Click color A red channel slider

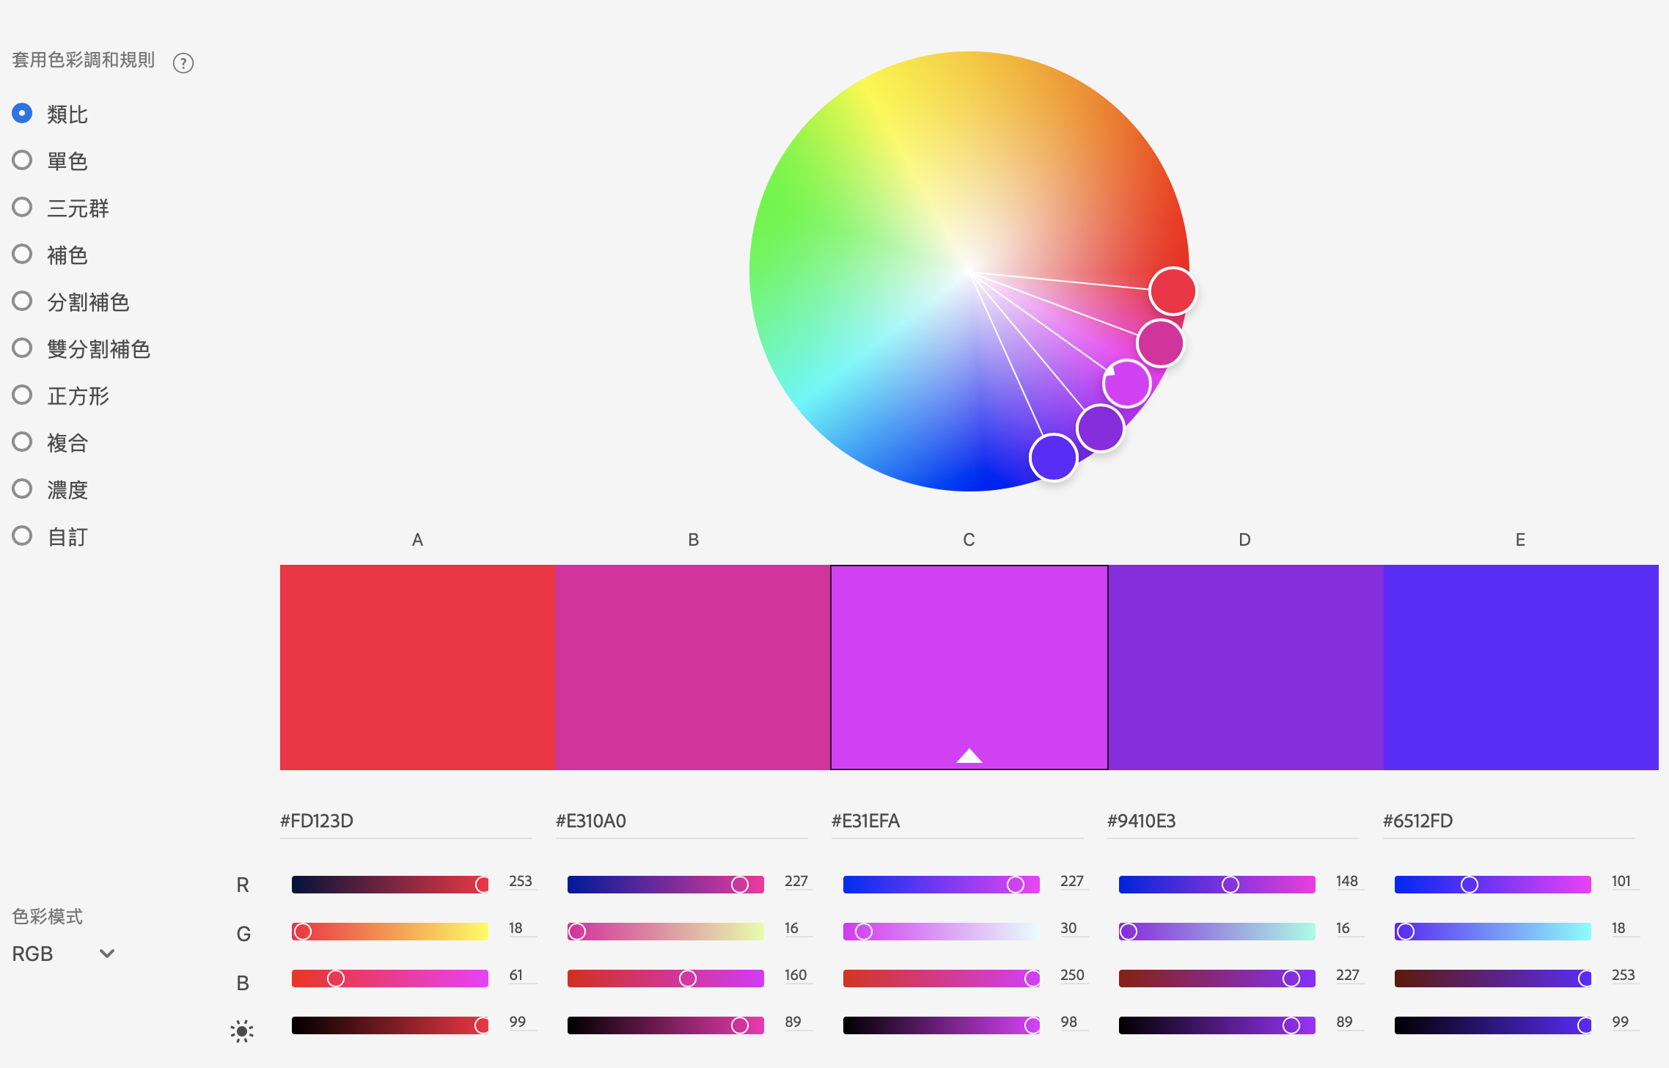[x=389, y=885]
